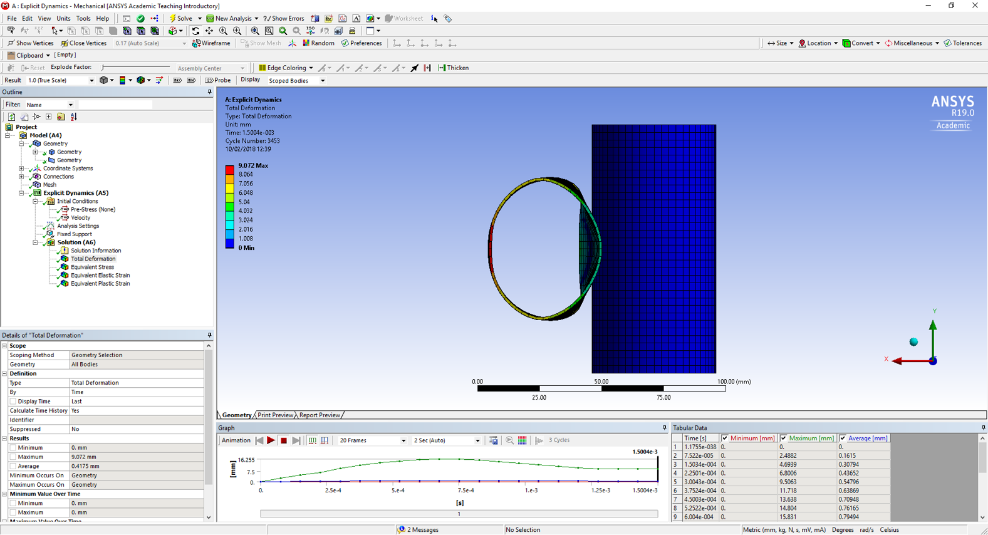
Task: Choose the Zoom tool in toolbar
Action: click(x=223, y=31)
